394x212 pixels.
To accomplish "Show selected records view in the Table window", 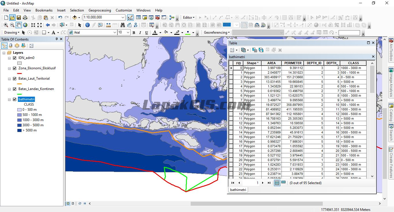I will click(x=284, y=183).
